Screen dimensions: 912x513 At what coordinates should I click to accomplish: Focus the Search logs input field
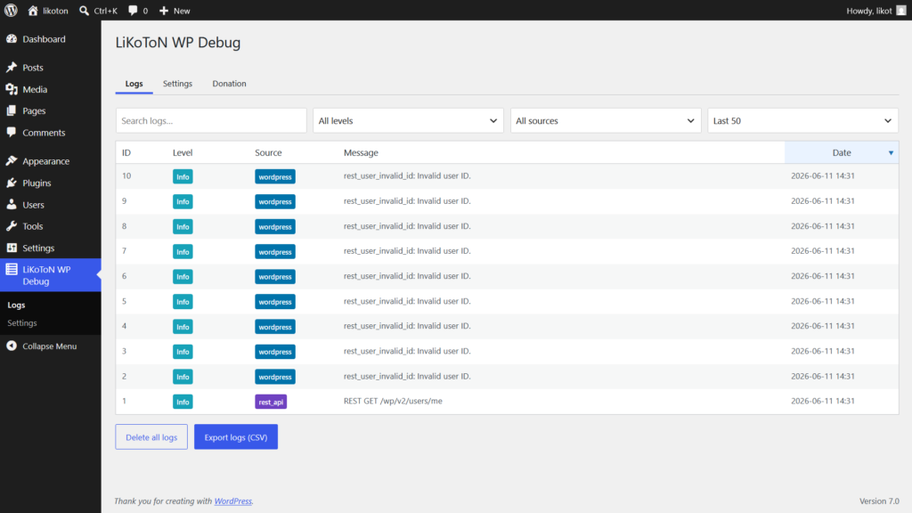tap(211, 120)
